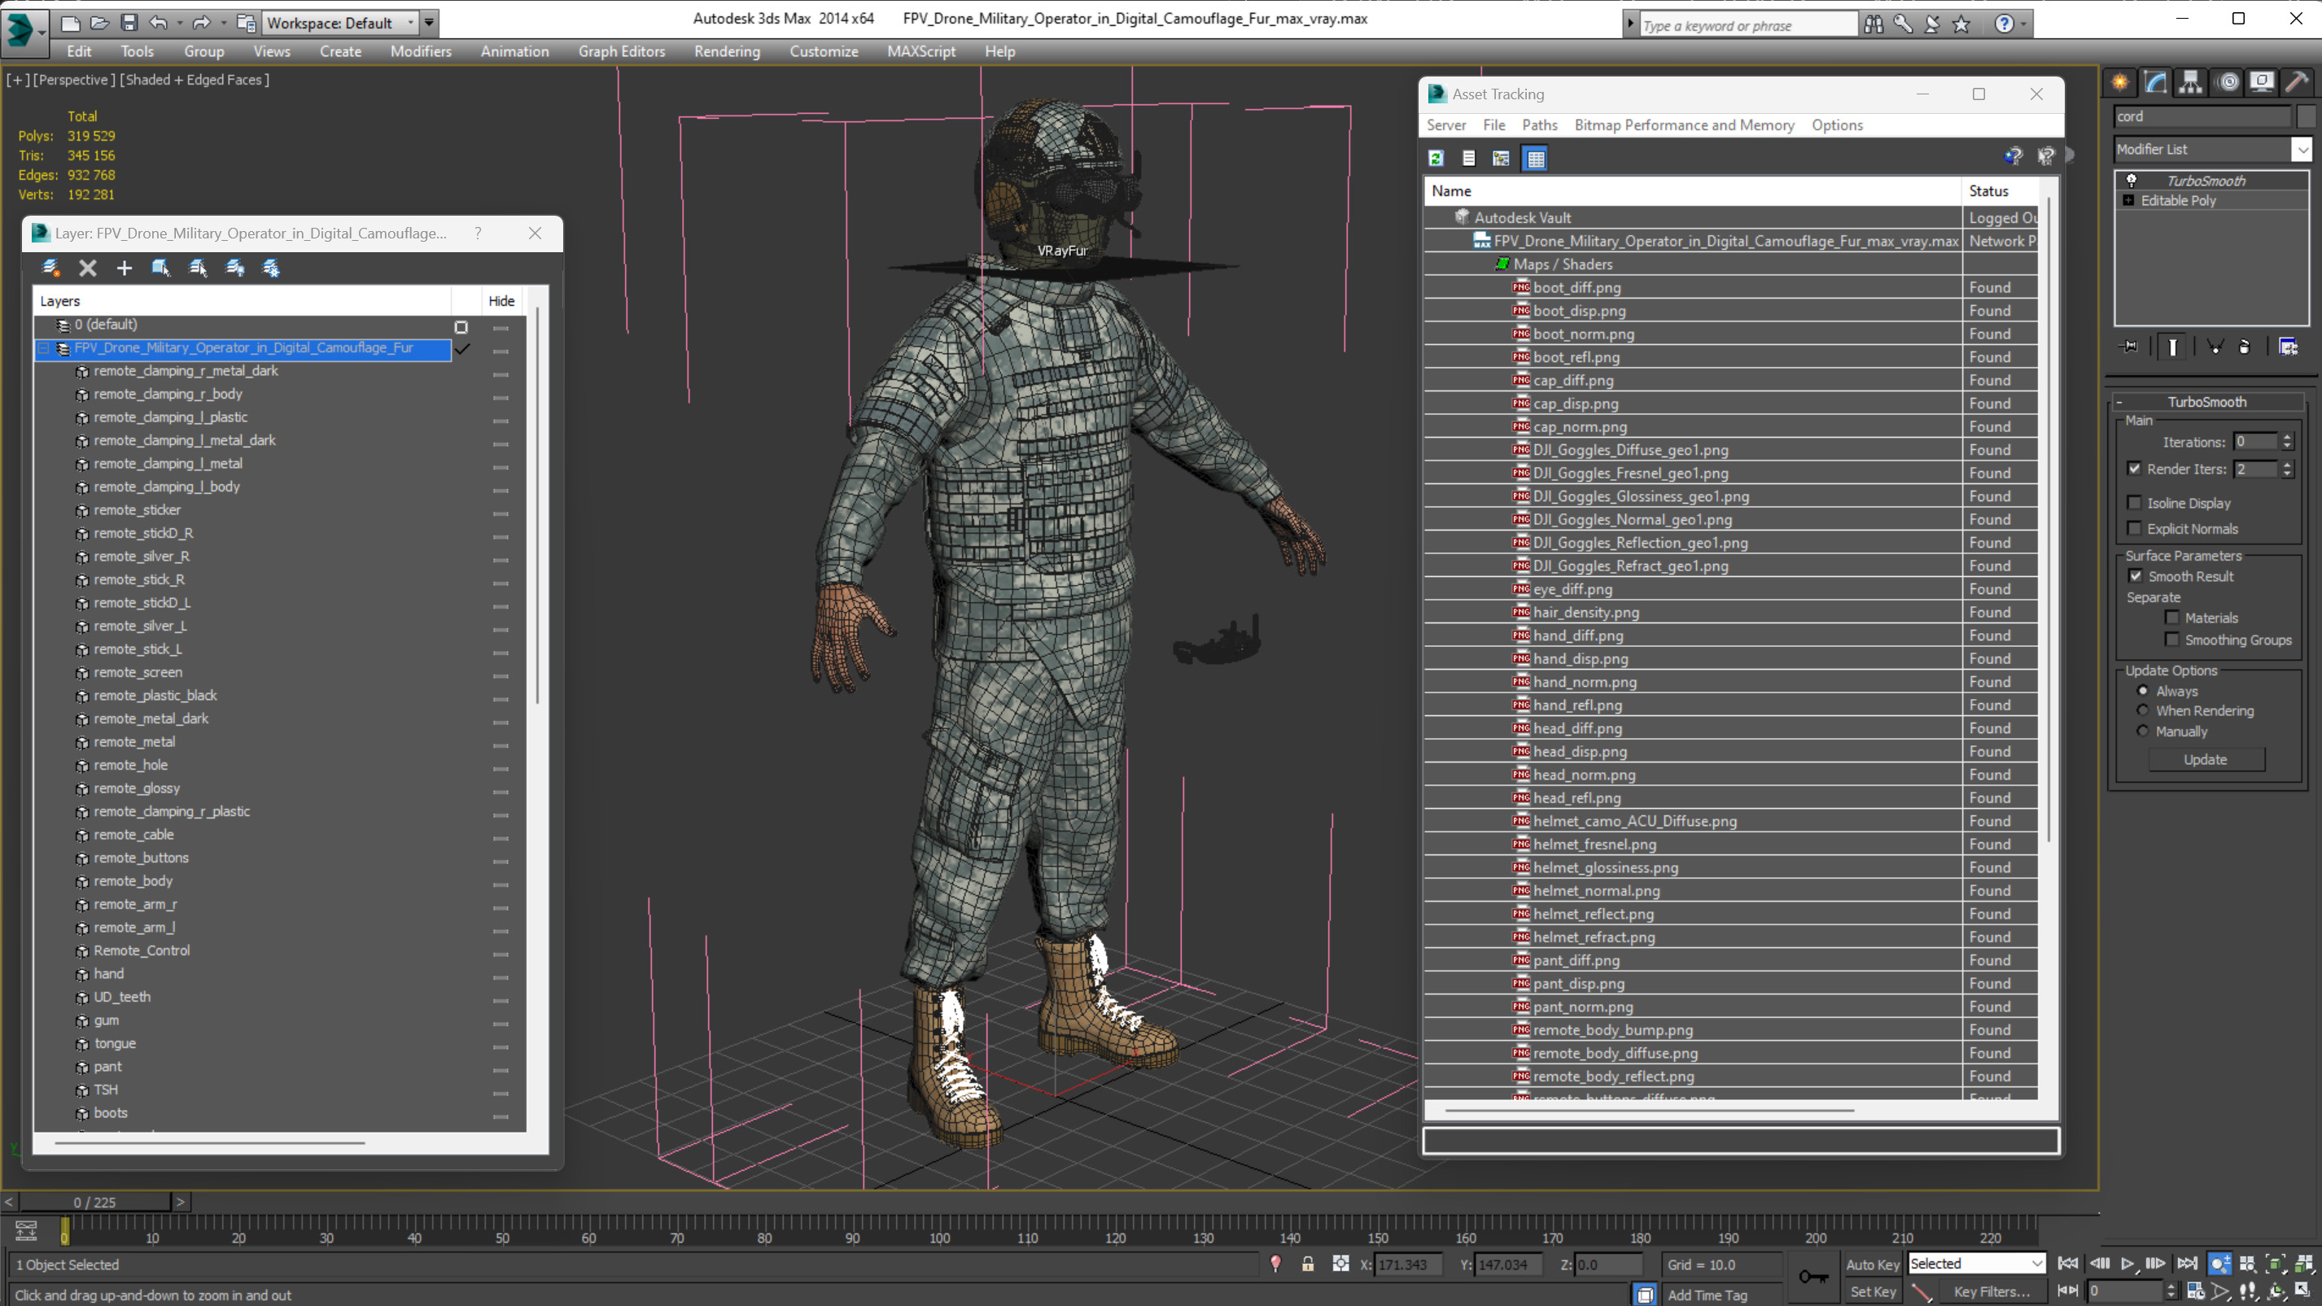Click the Set Key button
Image resolution: width=2322 pixels, height=1306 pixels.
[x=1872, y=1291]
